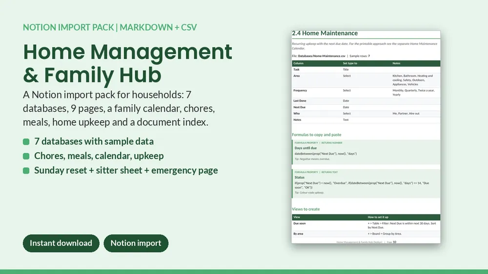This screenshot has height=274, width=488.
Task: Click the 'Set type to' table header
Action: pos(350,63)
